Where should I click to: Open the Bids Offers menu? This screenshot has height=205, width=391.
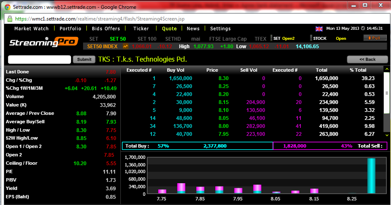pos(106,29)
